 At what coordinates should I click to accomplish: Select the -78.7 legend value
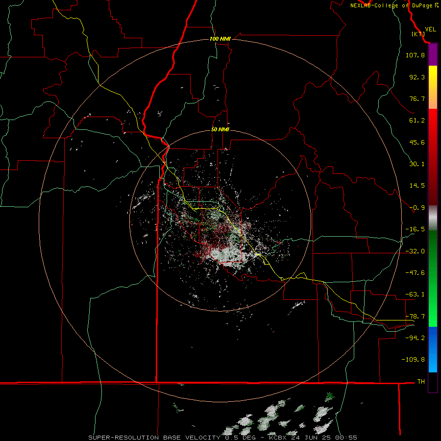pos(415,317)
